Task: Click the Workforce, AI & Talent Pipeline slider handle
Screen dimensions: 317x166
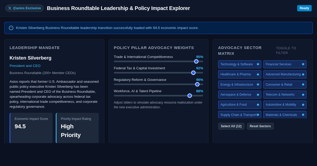Action: pos(190,96)
